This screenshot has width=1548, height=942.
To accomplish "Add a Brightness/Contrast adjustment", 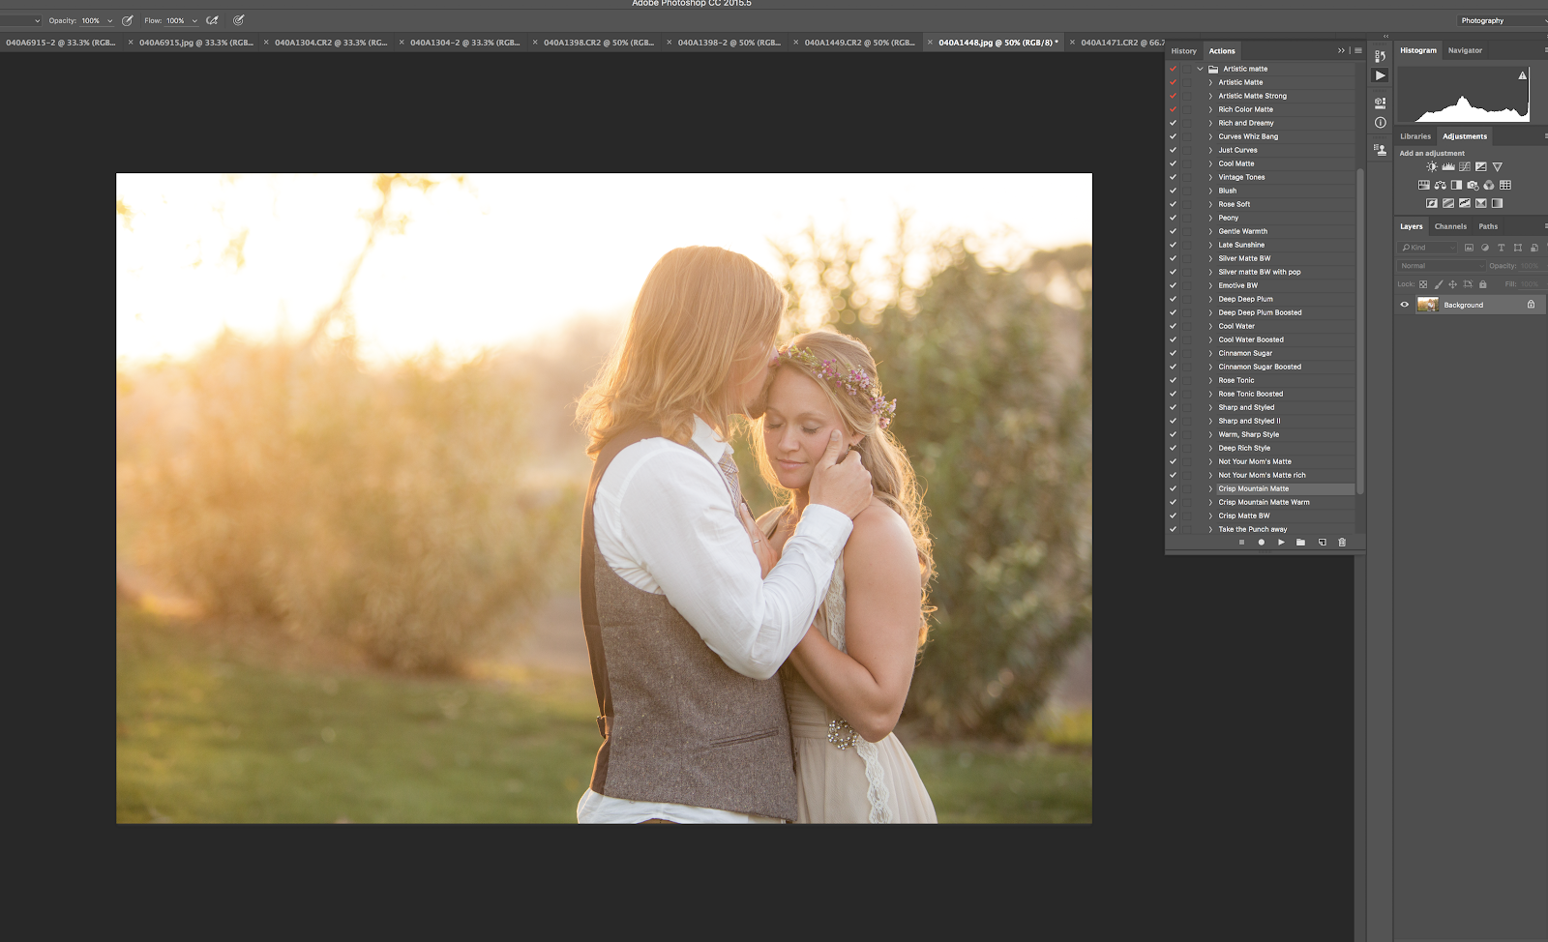I will point(1432,166).
